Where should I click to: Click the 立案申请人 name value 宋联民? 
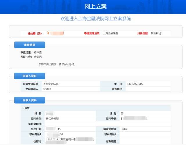click(47, 89)
